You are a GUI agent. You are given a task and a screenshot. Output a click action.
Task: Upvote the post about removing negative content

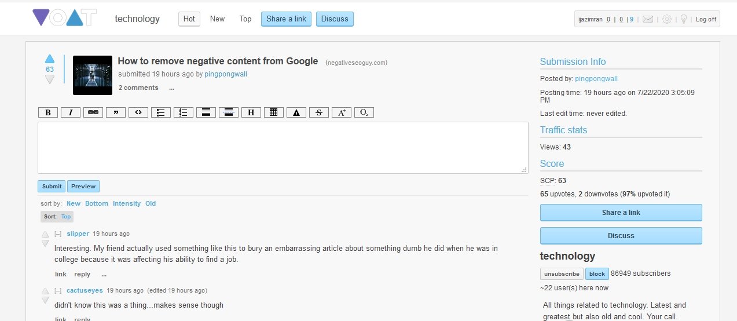click(x=50, y=59)
